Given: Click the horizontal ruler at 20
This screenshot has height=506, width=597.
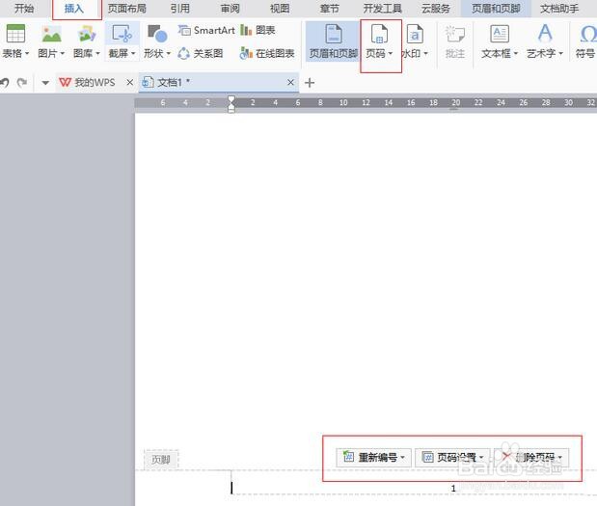Looking at the screenshot, I should (456, 102).
